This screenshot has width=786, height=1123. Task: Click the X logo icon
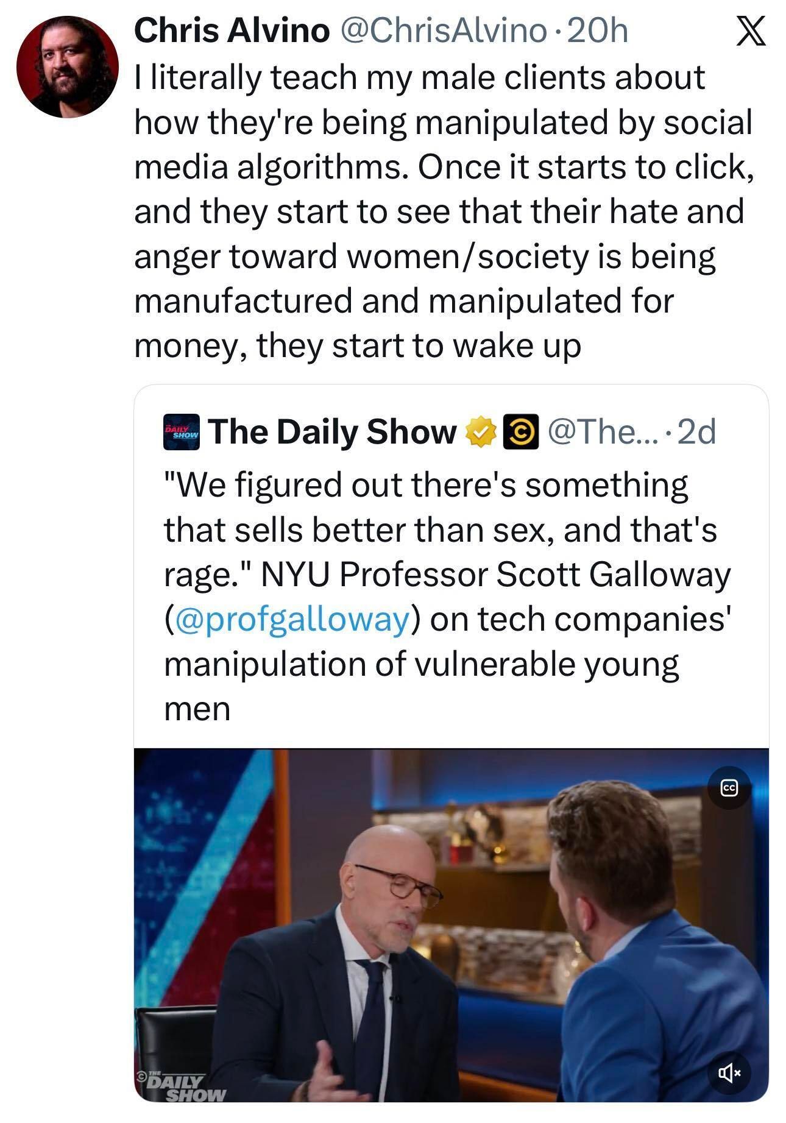coord(750,32)
